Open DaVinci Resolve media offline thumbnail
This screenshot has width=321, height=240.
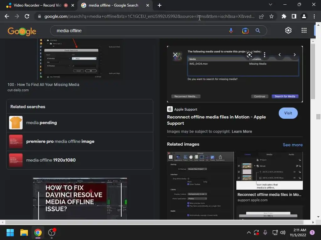pos(80,198)
